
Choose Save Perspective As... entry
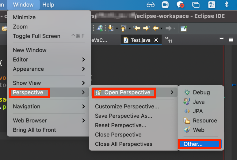point(124,116)
